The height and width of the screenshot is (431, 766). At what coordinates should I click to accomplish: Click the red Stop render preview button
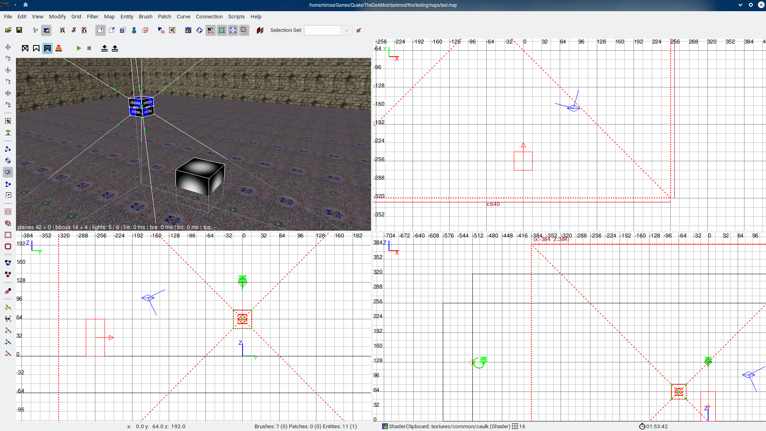(x=89, y=48)
